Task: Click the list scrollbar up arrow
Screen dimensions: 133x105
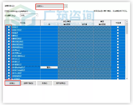Action: 127,21
